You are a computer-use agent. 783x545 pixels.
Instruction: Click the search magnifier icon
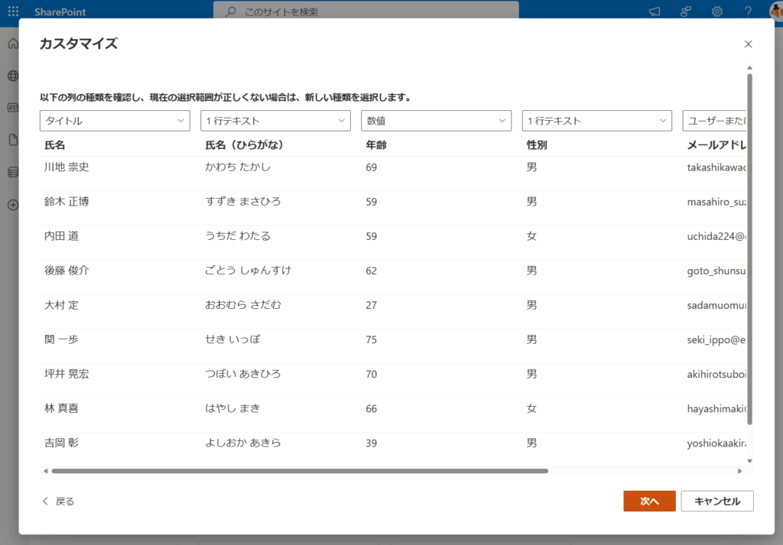(230, 11)
